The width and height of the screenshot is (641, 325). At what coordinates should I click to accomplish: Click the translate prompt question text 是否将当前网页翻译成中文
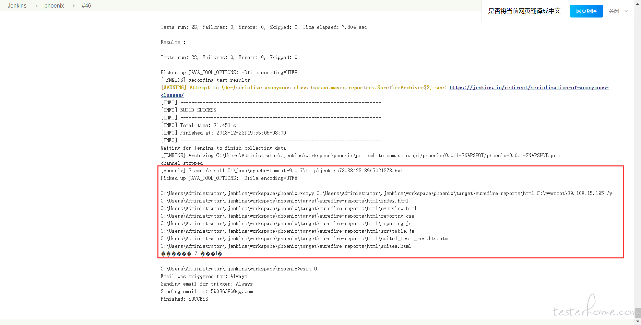click(524, 11)
